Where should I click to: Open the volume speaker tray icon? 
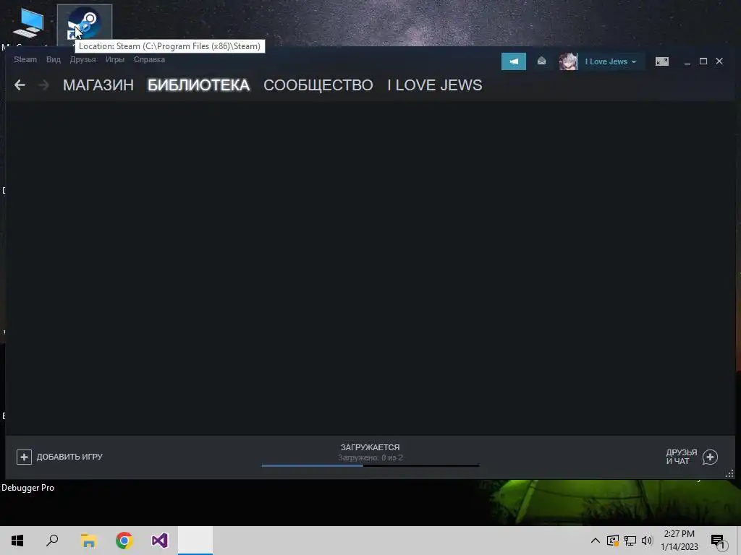[x=647, y=541]
